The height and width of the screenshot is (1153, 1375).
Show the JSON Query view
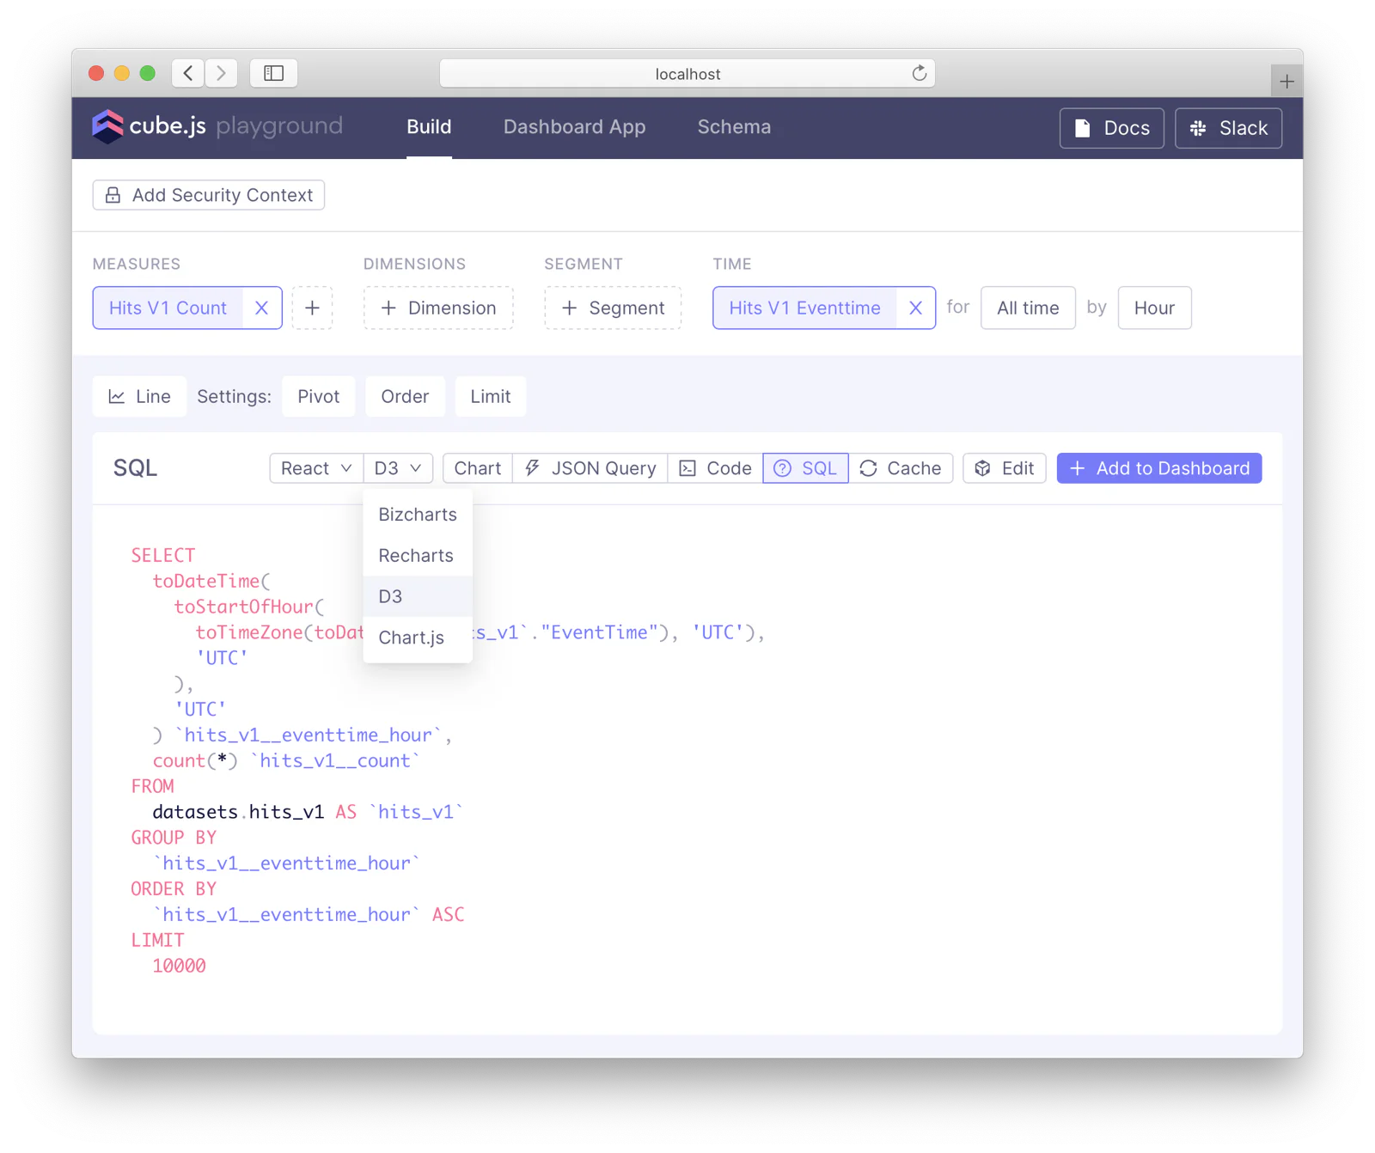[x=590, y=468]
